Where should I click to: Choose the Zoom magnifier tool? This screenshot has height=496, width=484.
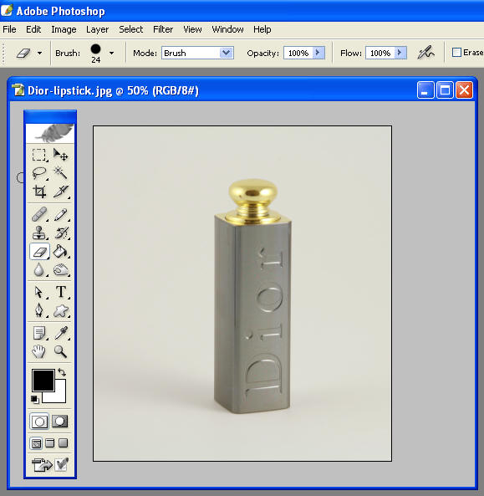pos(60,351)
